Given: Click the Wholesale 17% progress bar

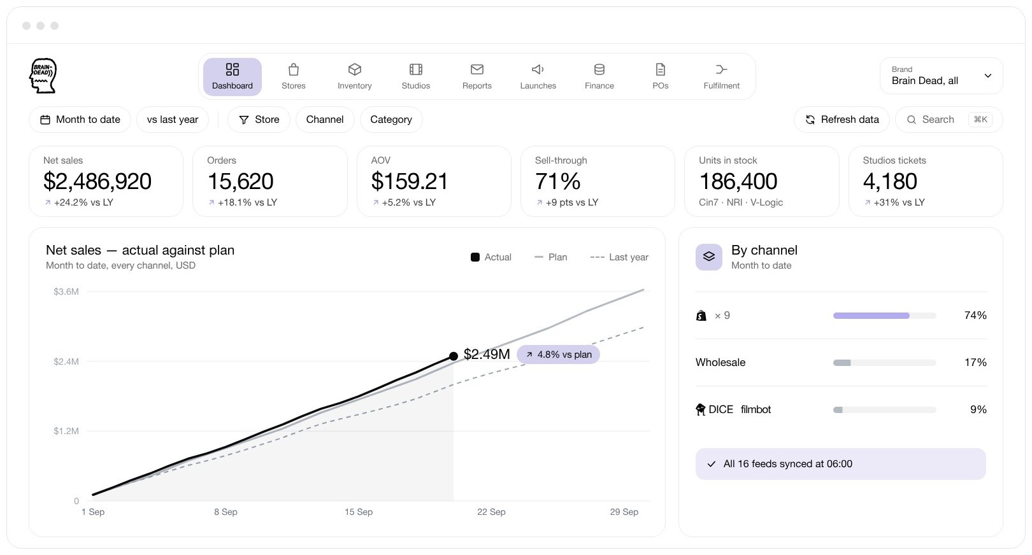Looking at the screenshot, I should [x=885, y=363].
